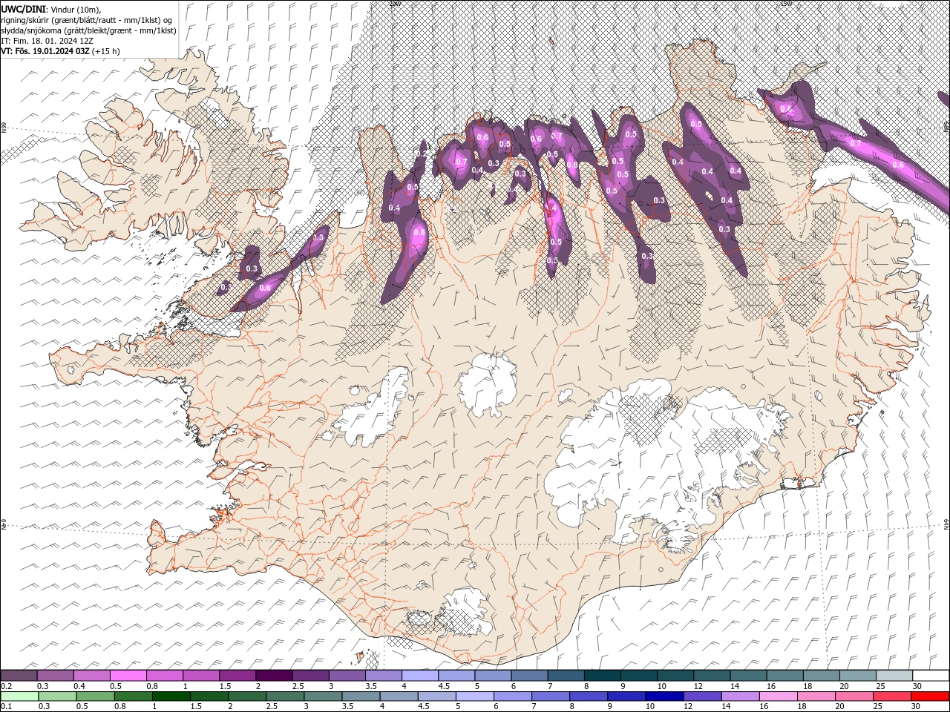This screenshot has width=950, height=712.
Task: Click top-row legend swatch between 18 and 20
Action: click(822, 675)
